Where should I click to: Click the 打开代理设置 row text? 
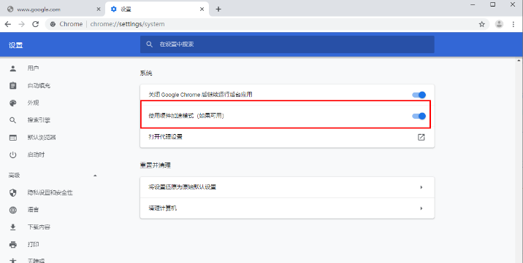(165, 137)
